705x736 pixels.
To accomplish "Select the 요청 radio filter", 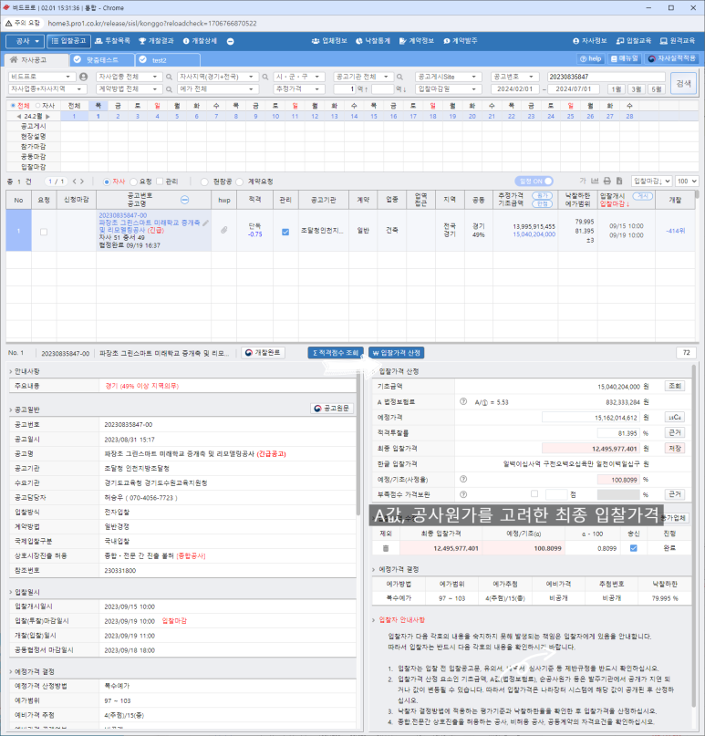I will pyautogui.click(x=134, y=181).
